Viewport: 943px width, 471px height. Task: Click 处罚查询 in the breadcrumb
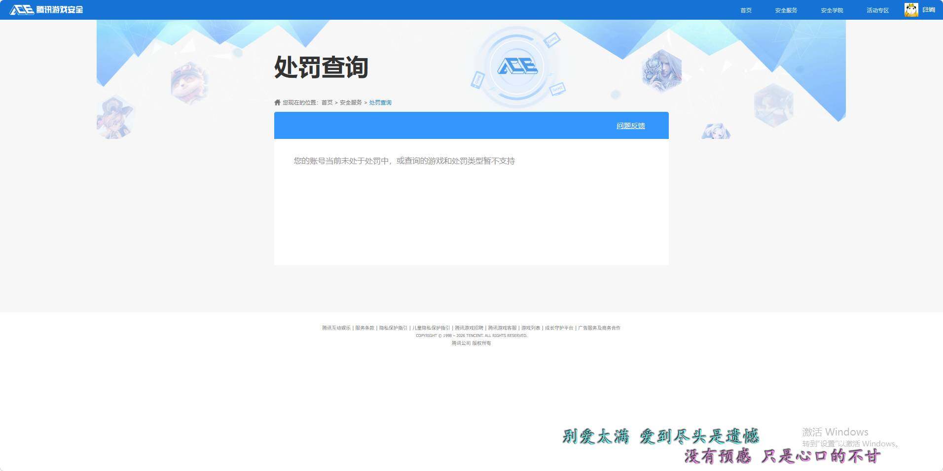pos(380,102)
